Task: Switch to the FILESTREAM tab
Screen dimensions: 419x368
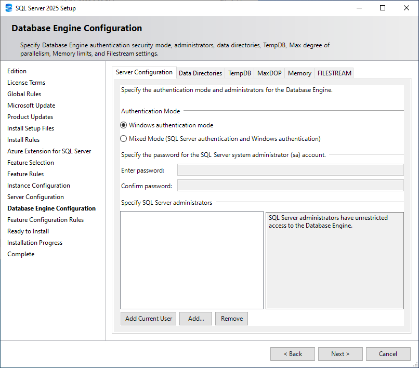Action: pyautogui.click(x=333, y=73)
